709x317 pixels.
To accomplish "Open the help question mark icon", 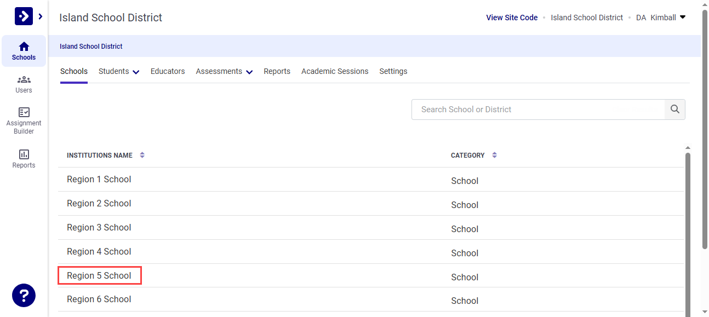I will tap(24, 295).
